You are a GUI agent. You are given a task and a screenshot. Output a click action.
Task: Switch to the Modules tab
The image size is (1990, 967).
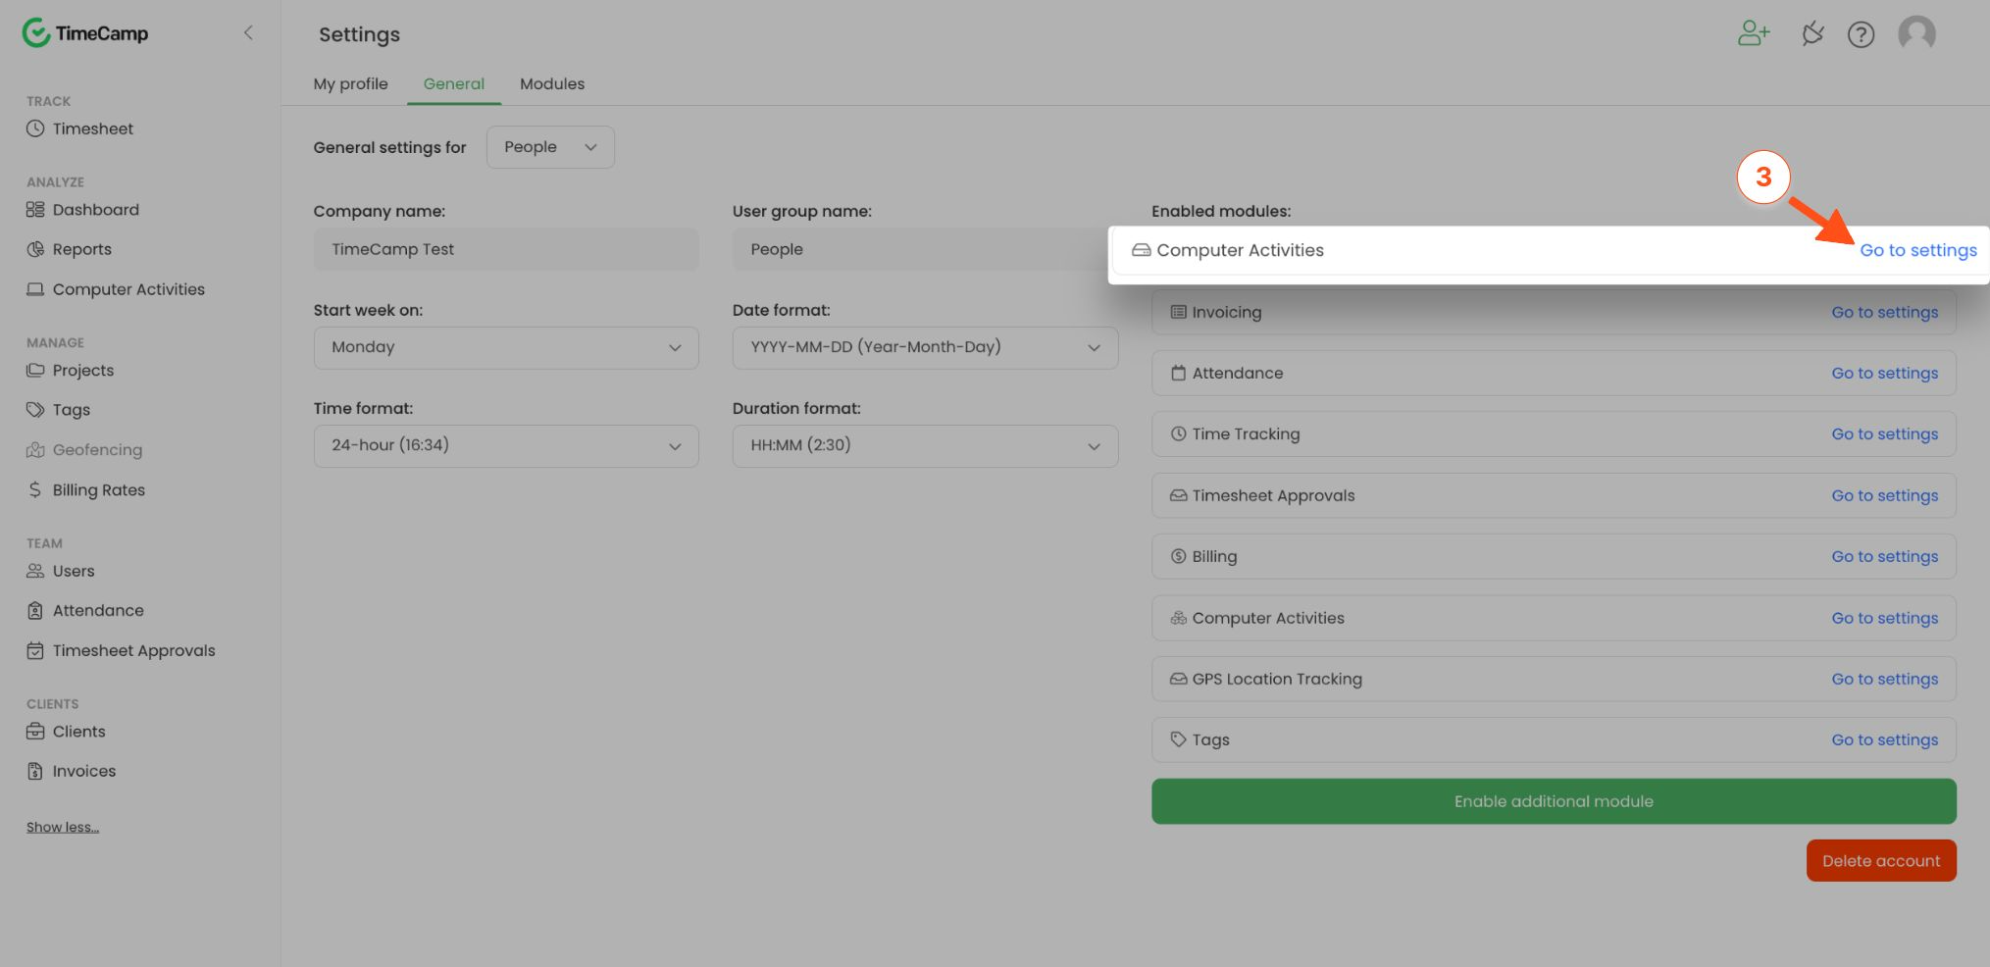pos(552,84)
